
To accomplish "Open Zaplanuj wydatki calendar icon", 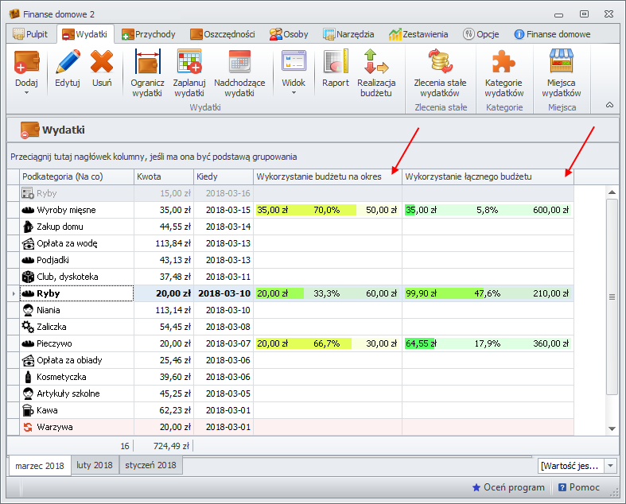I will point(189,62).
